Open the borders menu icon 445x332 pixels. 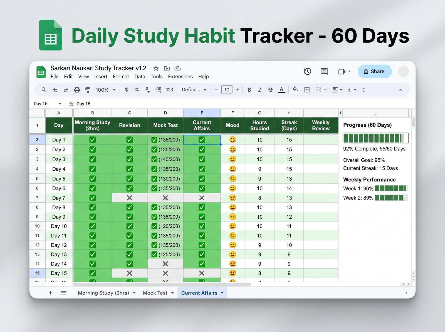(x=307, y=90)
